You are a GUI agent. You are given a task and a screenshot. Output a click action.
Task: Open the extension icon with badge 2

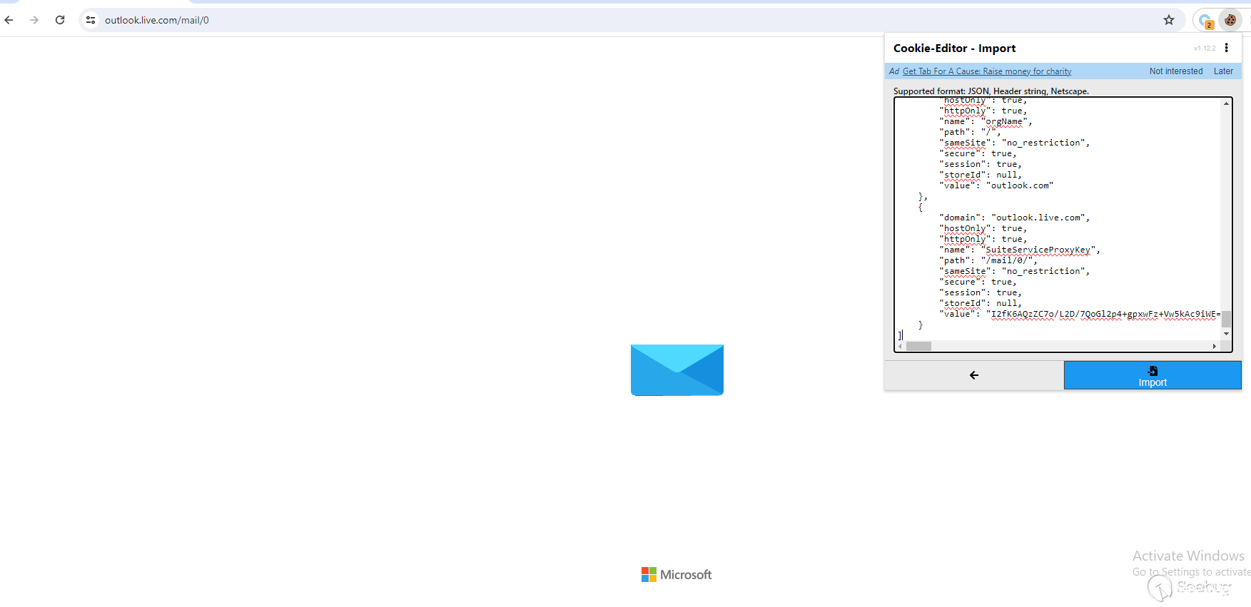(x=1206, y=21)
